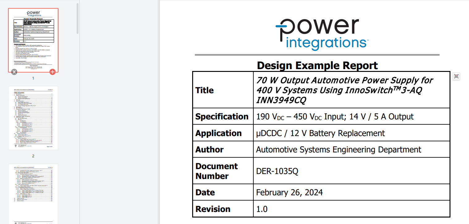
Task: Select the "Application" label cell
Action: click(x=223, y=133)
